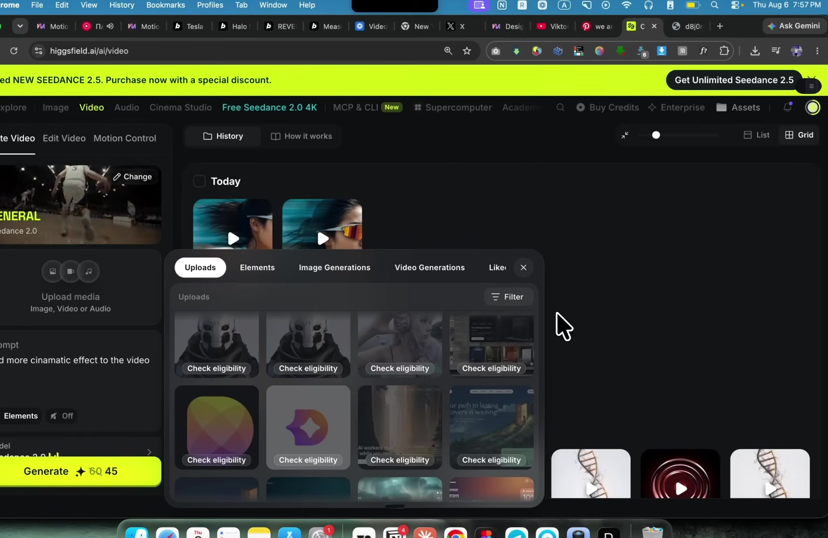Bookmark page with the star icon
The height and width of the screenshot is (538, 828).
point(467,51)
